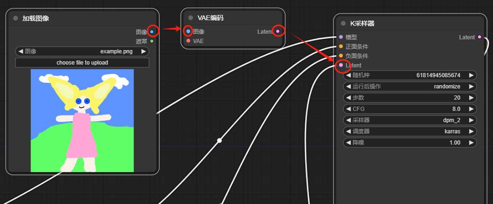Click the Latent output socket on VAE编码 node

pyautogui.click(x=278, y=31)
